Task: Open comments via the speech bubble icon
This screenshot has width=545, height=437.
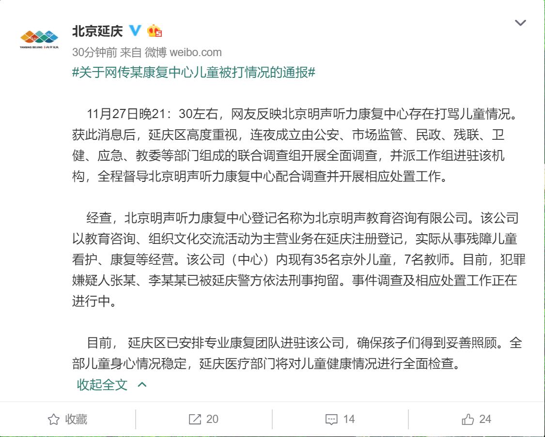Action: [x=331, y=419]
